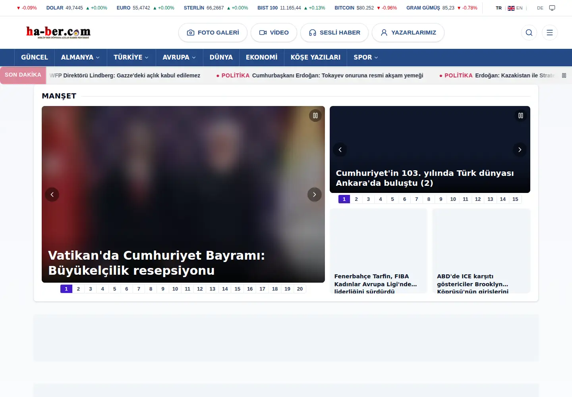
Task: Open the hamburger menu icon
Action: click(x=550, y=33)
